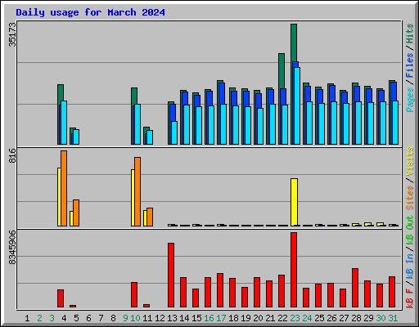Click the 'Pages' legend label
The height and width of the screenshot is (327, 419).
click(410, 100)
